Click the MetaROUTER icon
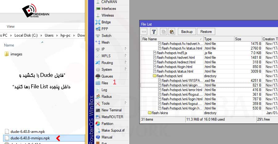278x144 pixels. (98, 117)
